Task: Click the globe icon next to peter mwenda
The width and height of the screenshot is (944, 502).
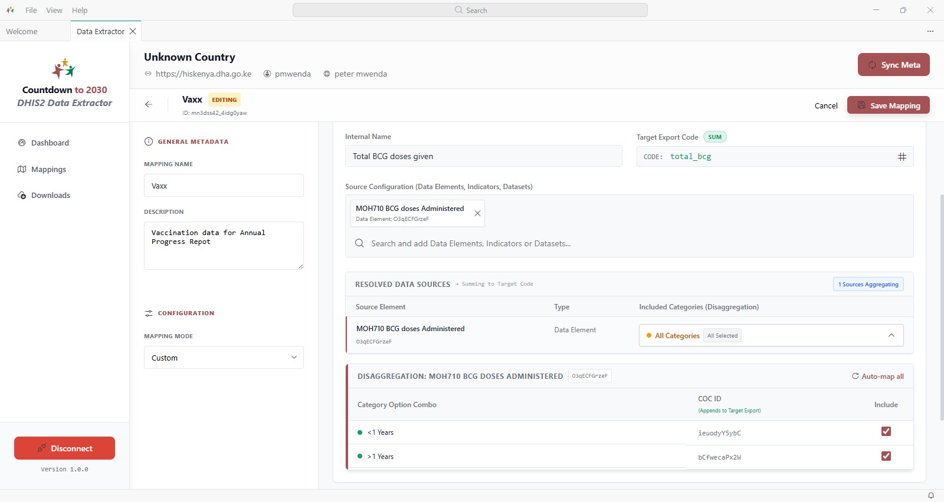Action: [327, 74]
